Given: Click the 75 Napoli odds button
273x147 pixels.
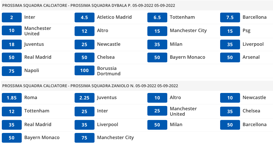Looking at the screenshot, I should click(12, 71).
